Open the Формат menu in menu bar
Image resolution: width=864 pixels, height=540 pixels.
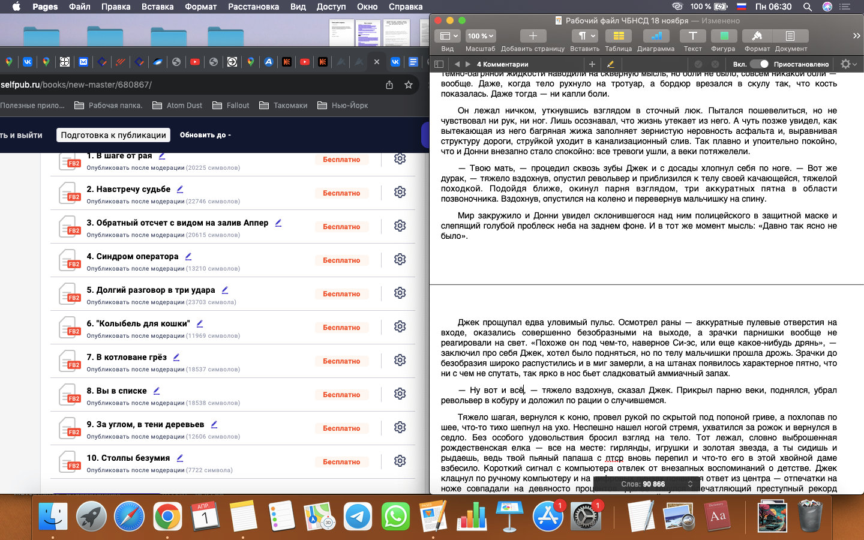(x=200, y=7)
